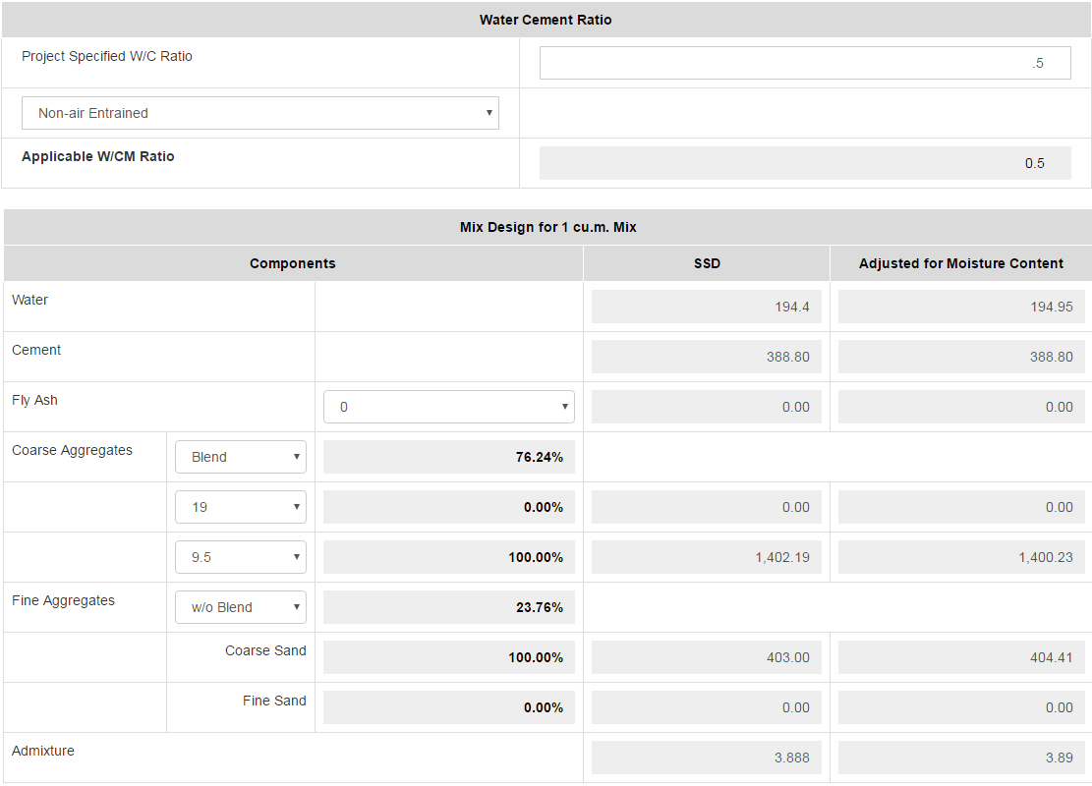Click the Coarse Aggregates 76.24% field
1092x786 pixels.
coord(449,457)
